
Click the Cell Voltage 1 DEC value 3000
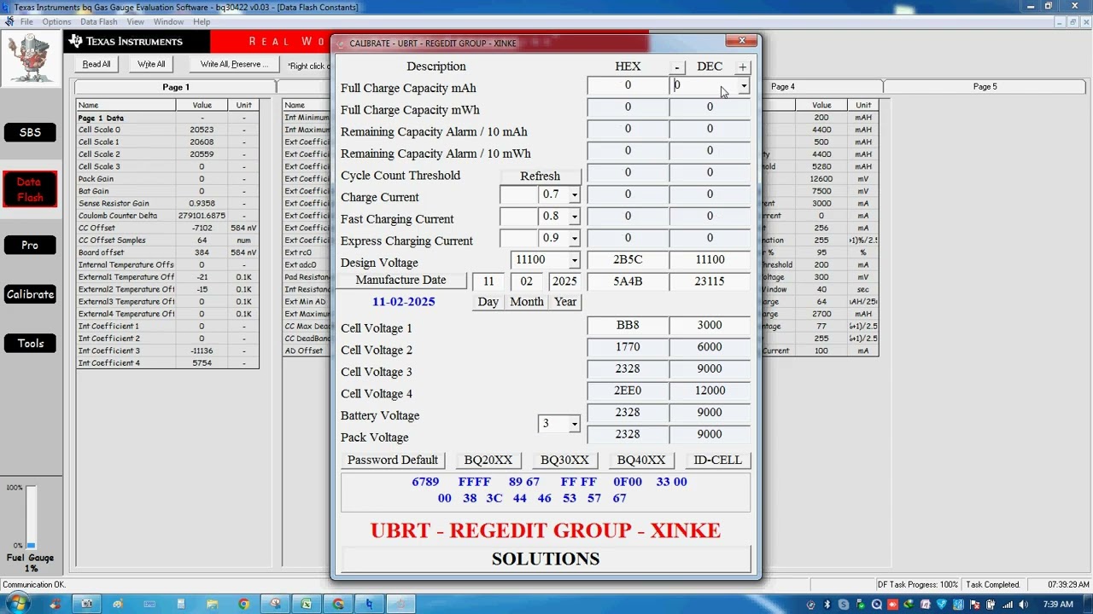(x=710, y=326)
